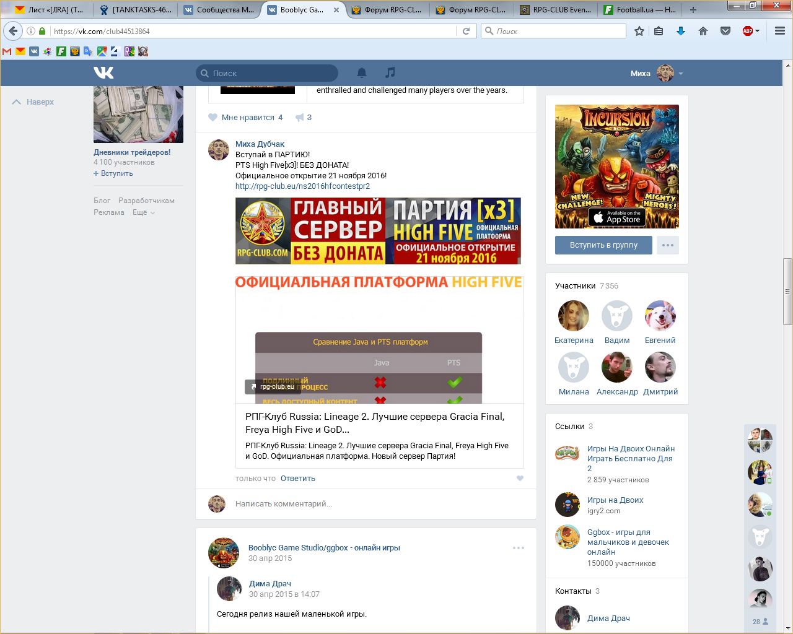Open Игры На Двоих Онлайн link
Image resolution: width=793 pixels, height=634 pixels.
coord(631,458)
